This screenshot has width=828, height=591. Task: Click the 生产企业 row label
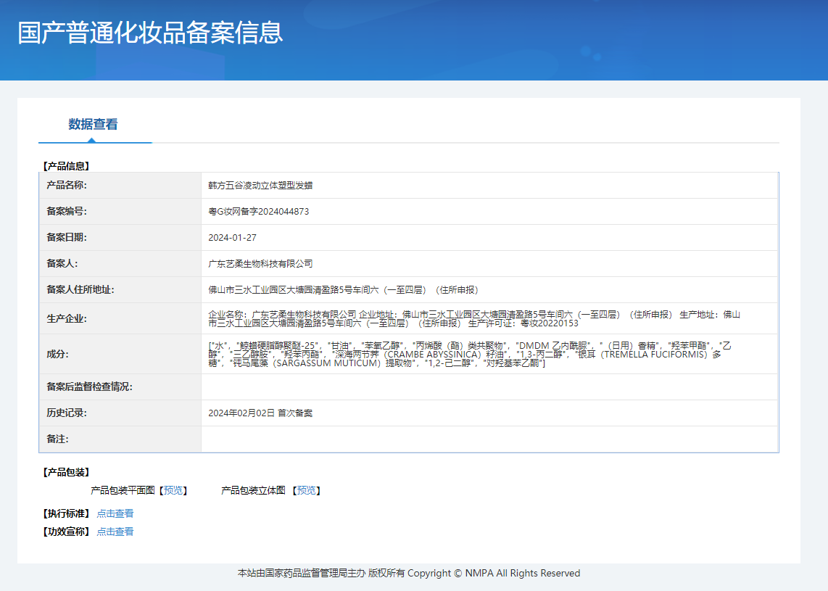(67, 318)
